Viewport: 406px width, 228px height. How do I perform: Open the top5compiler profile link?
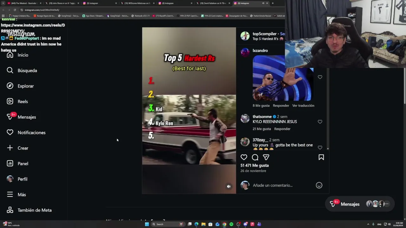265,34
